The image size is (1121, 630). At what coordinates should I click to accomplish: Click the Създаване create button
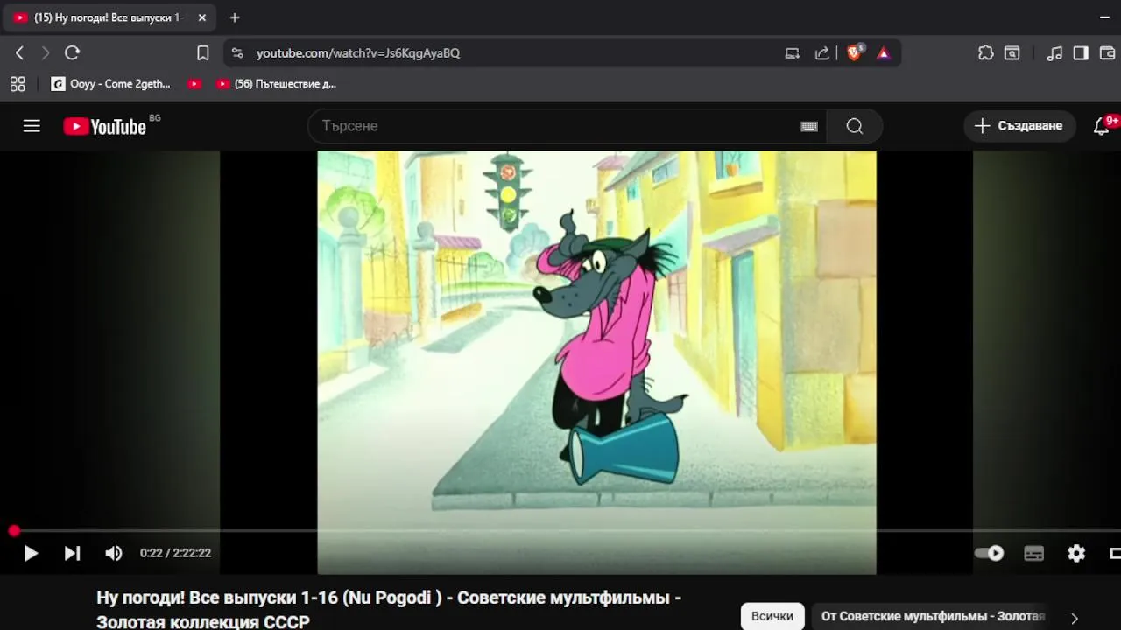(x=1019, y=126)
